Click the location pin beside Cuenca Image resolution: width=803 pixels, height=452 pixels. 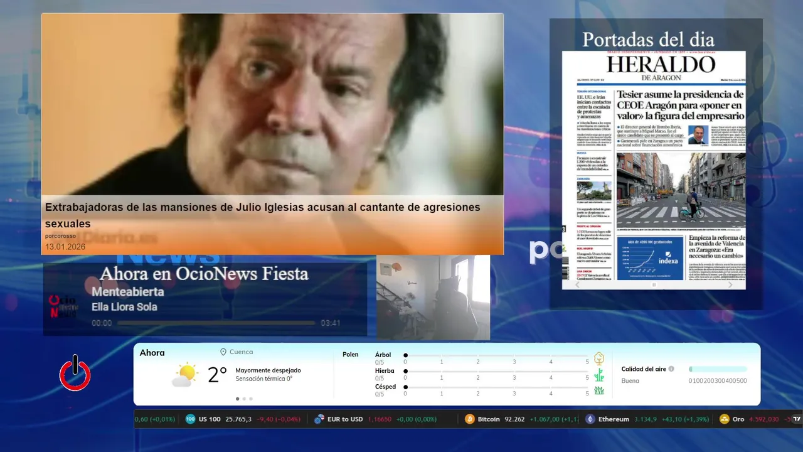pyautogui.click(x=223, y=352)
